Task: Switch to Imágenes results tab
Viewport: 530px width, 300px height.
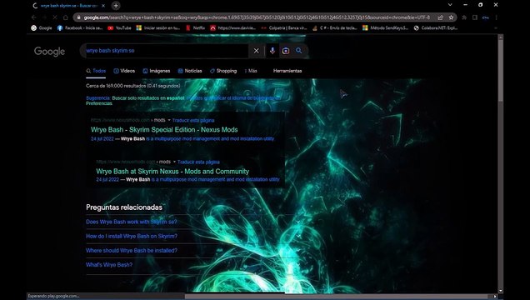Action: [x=157, y=71]
